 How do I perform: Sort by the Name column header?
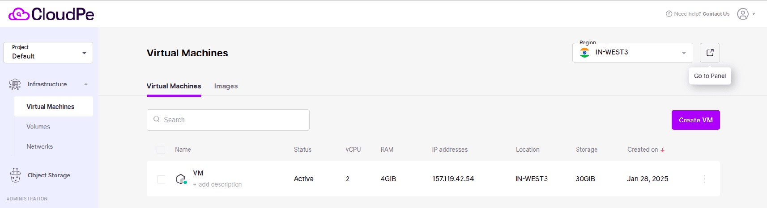183,150
